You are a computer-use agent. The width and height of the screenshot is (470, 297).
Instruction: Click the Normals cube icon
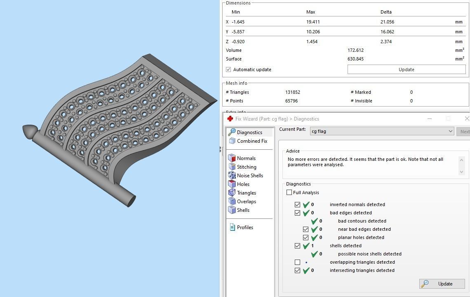[x=232, y=158]
